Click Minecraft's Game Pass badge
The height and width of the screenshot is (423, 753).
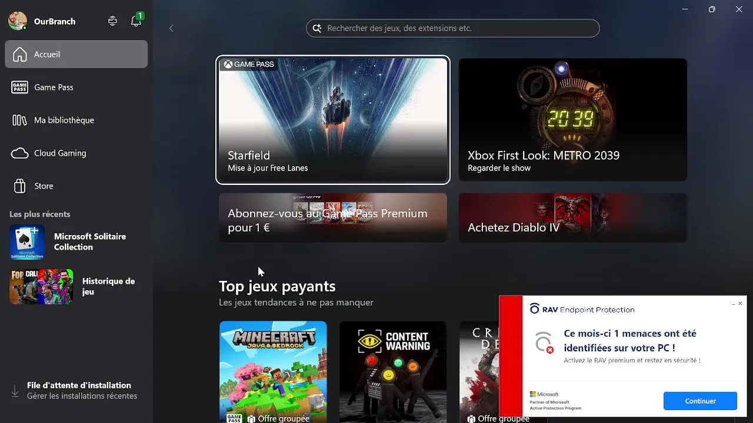click(234, 418)
